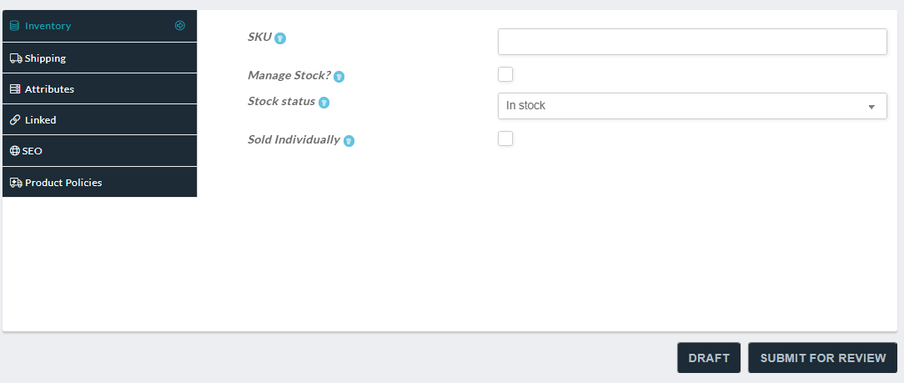
Task: Enable the Manage Stock checkbox
Action: tap(505, 74)
